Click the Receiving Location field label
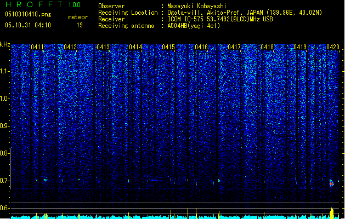Screen dimensions: 345x219 point(128,13)
